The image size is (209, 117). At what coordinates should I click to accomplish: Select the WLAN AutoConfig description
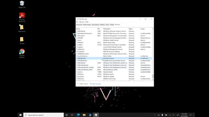(x=109, y=43)
